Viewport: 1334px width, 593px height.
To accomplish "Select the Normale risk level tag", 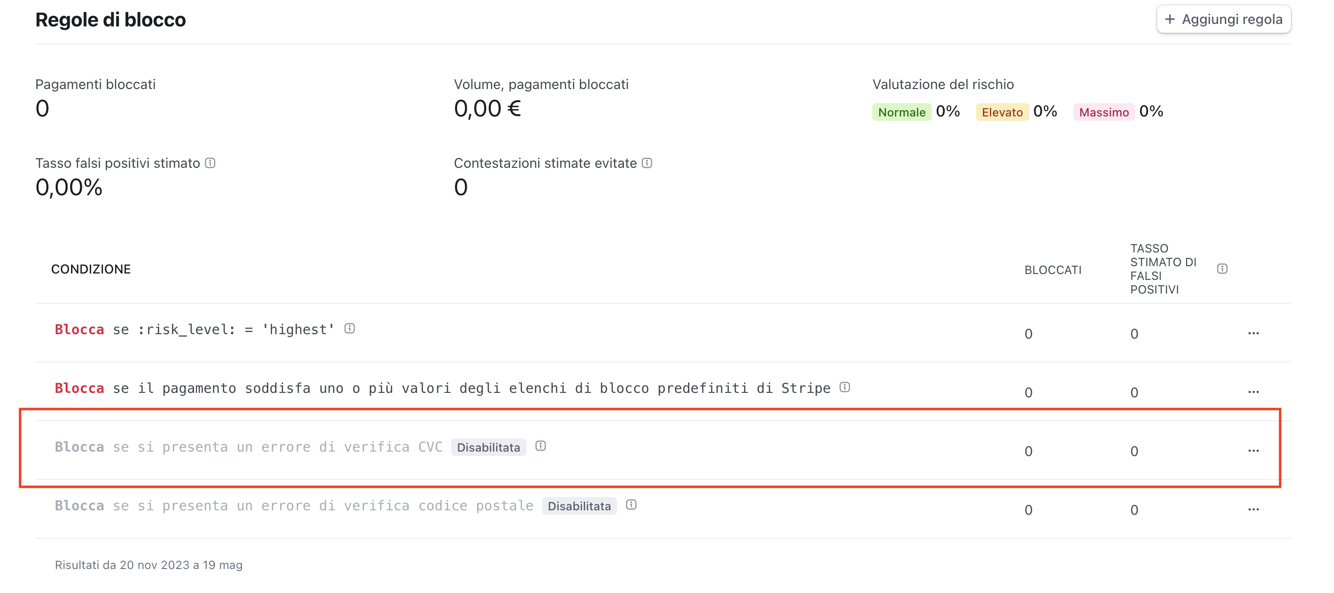I will [902, 112].
